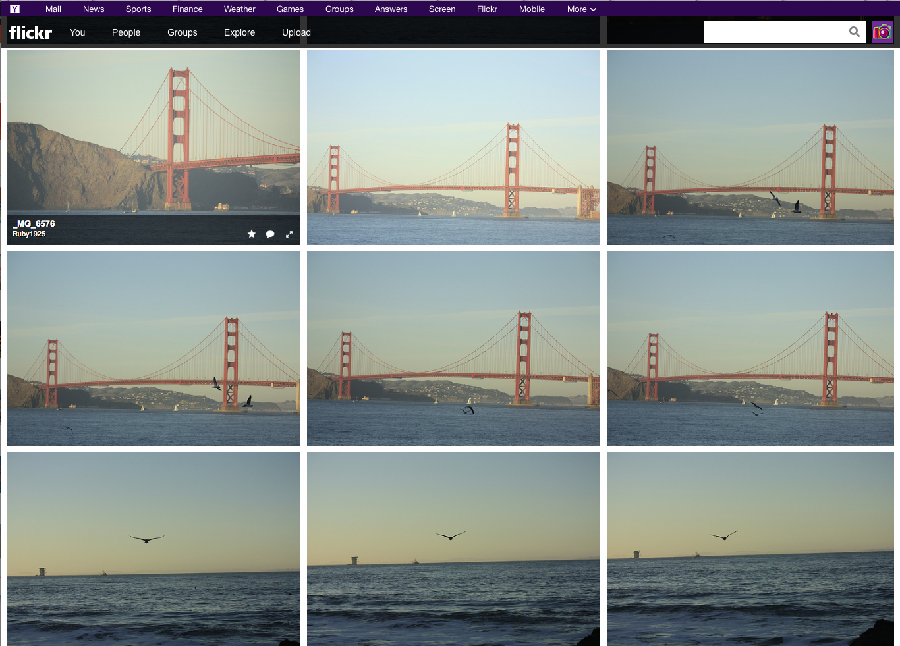Click the search magnifier icon
This screenshot has width=900, height=646.
pos(855,32)
